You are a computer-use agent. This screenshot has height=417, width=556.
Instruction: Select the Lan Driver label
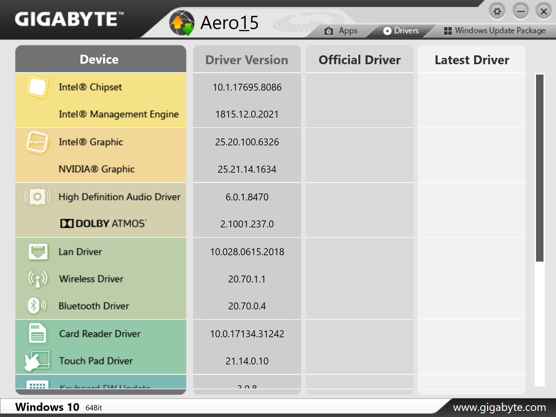click(x=80, y=252)
